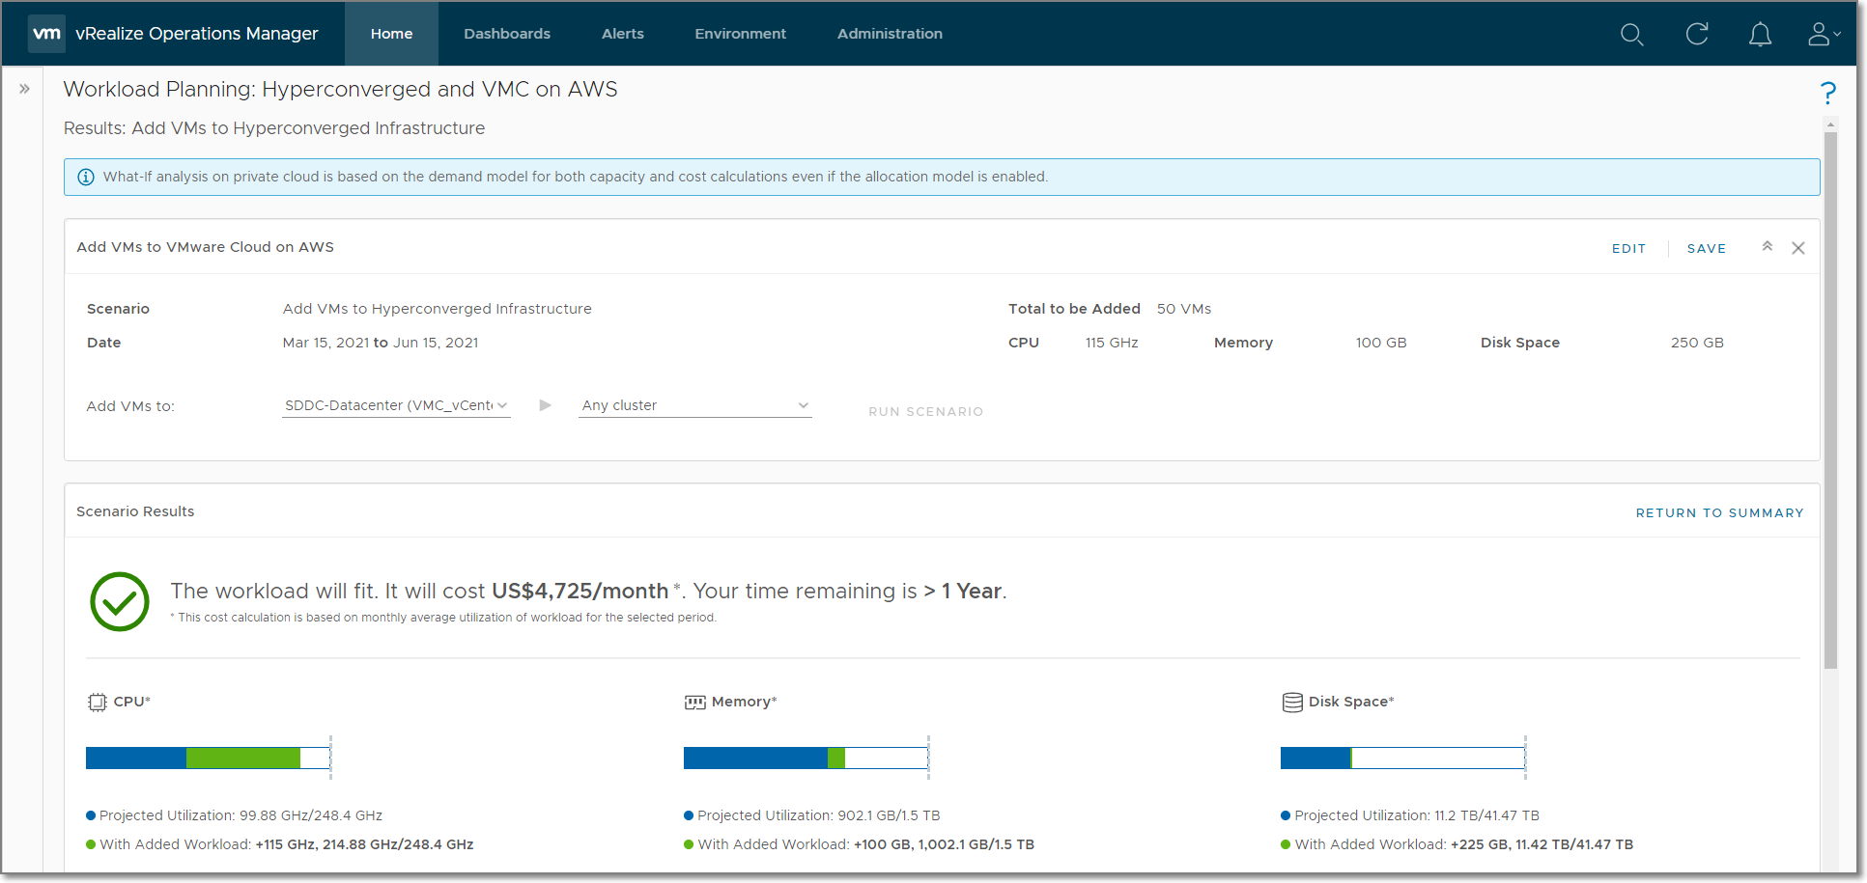
Task: Click the Add VMs to Hyperconverged Infrastructure scenario name
Action: (438, 309)
